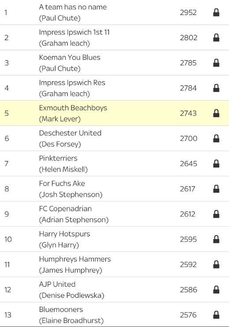Viewport: 229px width, 327px height.
Task: Click lock icon beside Humphreys Hammers
Action: [x=216, y=265]
